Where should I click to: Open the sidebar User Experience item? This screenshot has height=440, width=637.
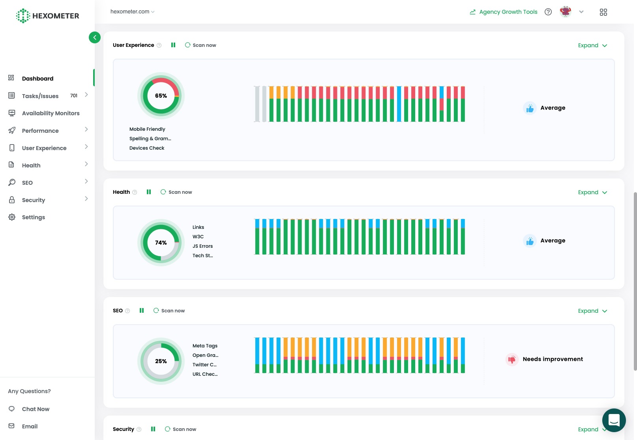pyautogui.click(x=44, y=148)
